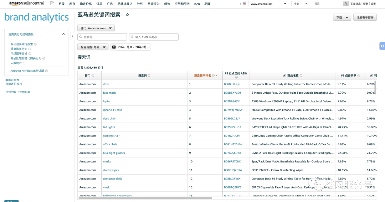
Task: Click the flag icon beside Seller Central logo
Action: [52, 3]
